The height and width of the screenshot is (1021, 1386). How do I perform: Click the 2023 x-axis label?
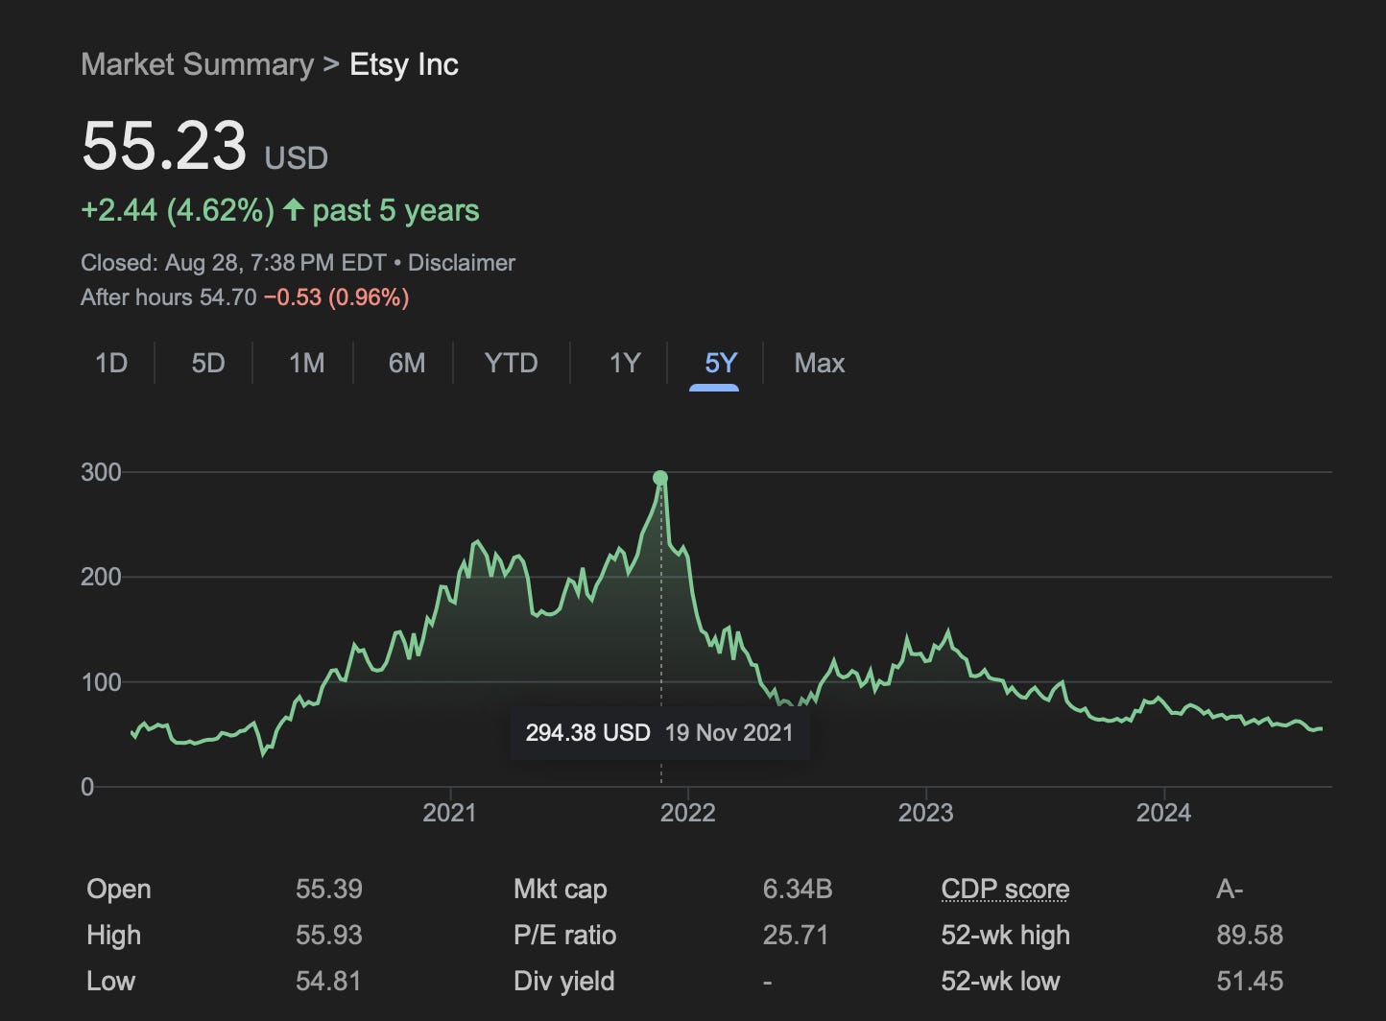pyautogui.click(x=925, y=813)
